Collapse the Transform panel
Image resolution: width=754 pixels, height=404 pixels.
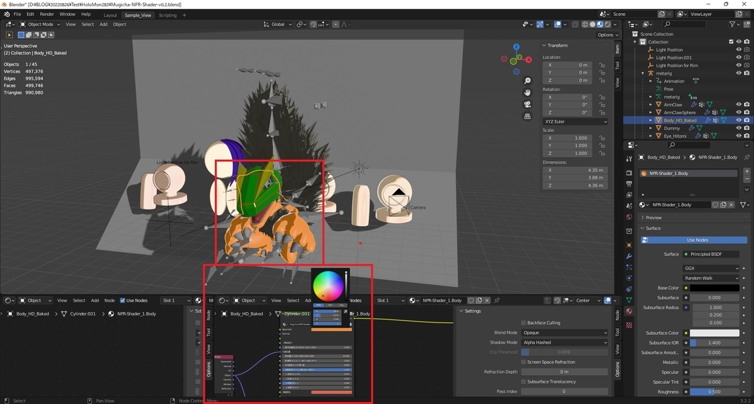tap(557, 45)
